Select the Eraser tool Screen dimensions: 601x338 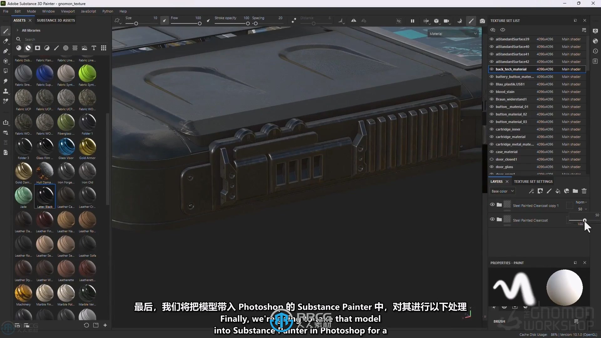[x=6, y=40]
